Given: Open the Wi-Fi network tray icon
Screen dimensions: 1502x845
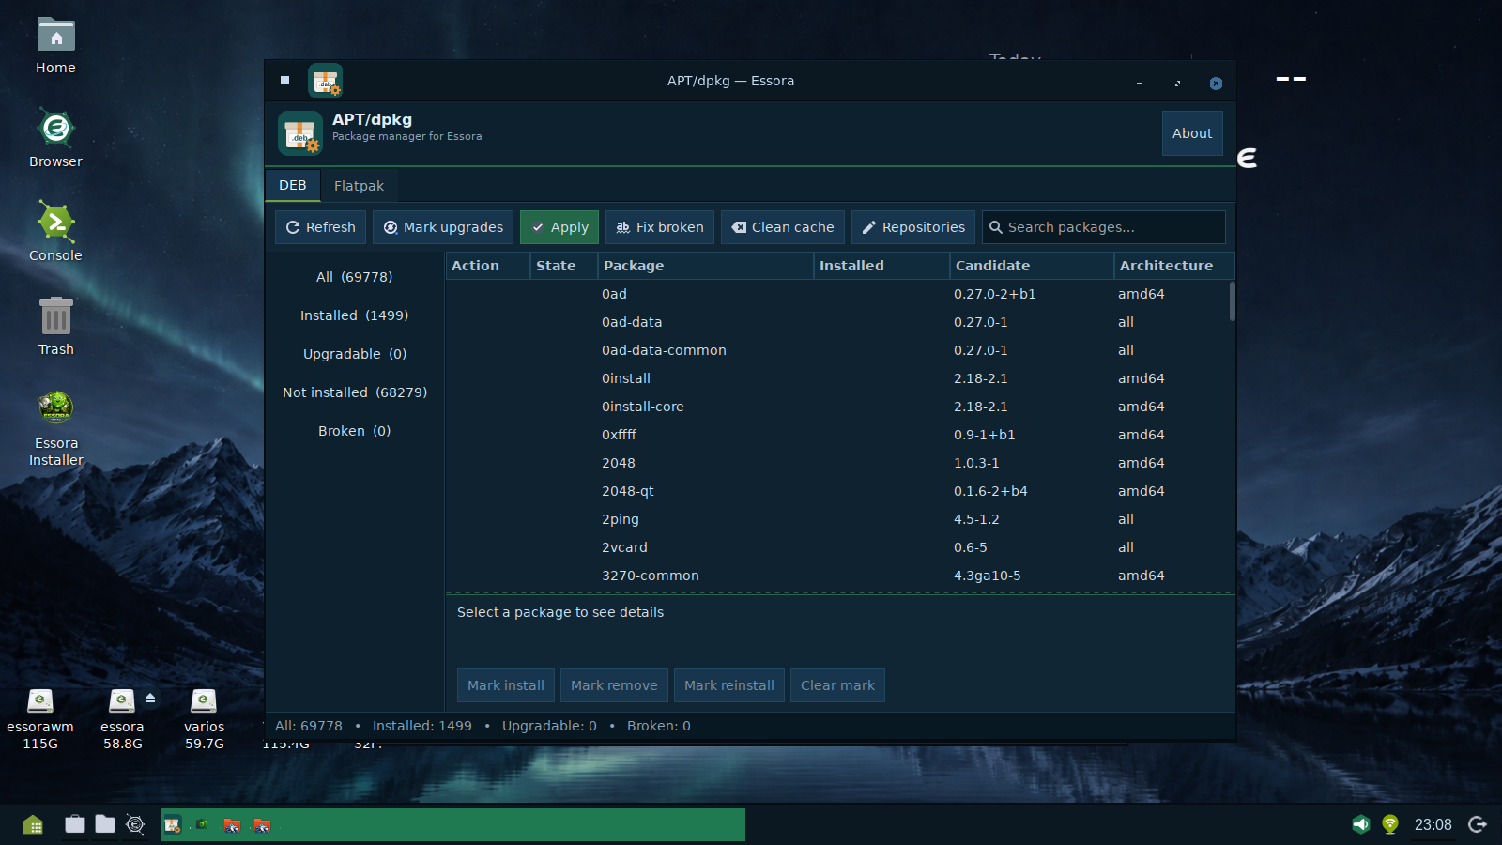Looking at the screenshot, I should (1390, 824).
